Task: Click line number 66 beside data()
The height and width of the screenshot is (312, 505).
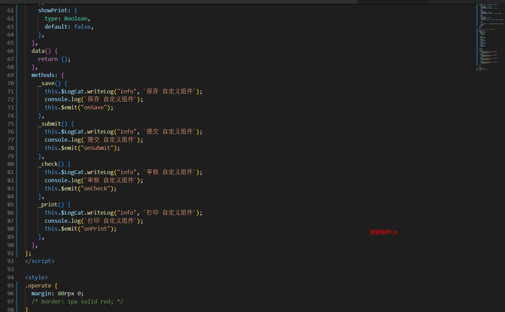Action: (x=11, y=51)
